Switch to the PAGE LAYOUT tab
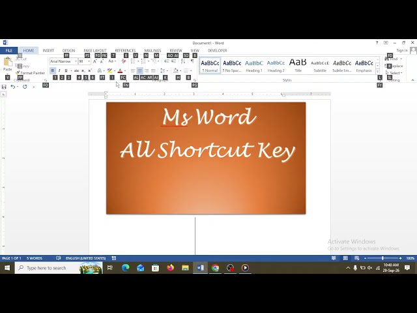The width and height of the screenshot is (417, 313). point(95,51)
